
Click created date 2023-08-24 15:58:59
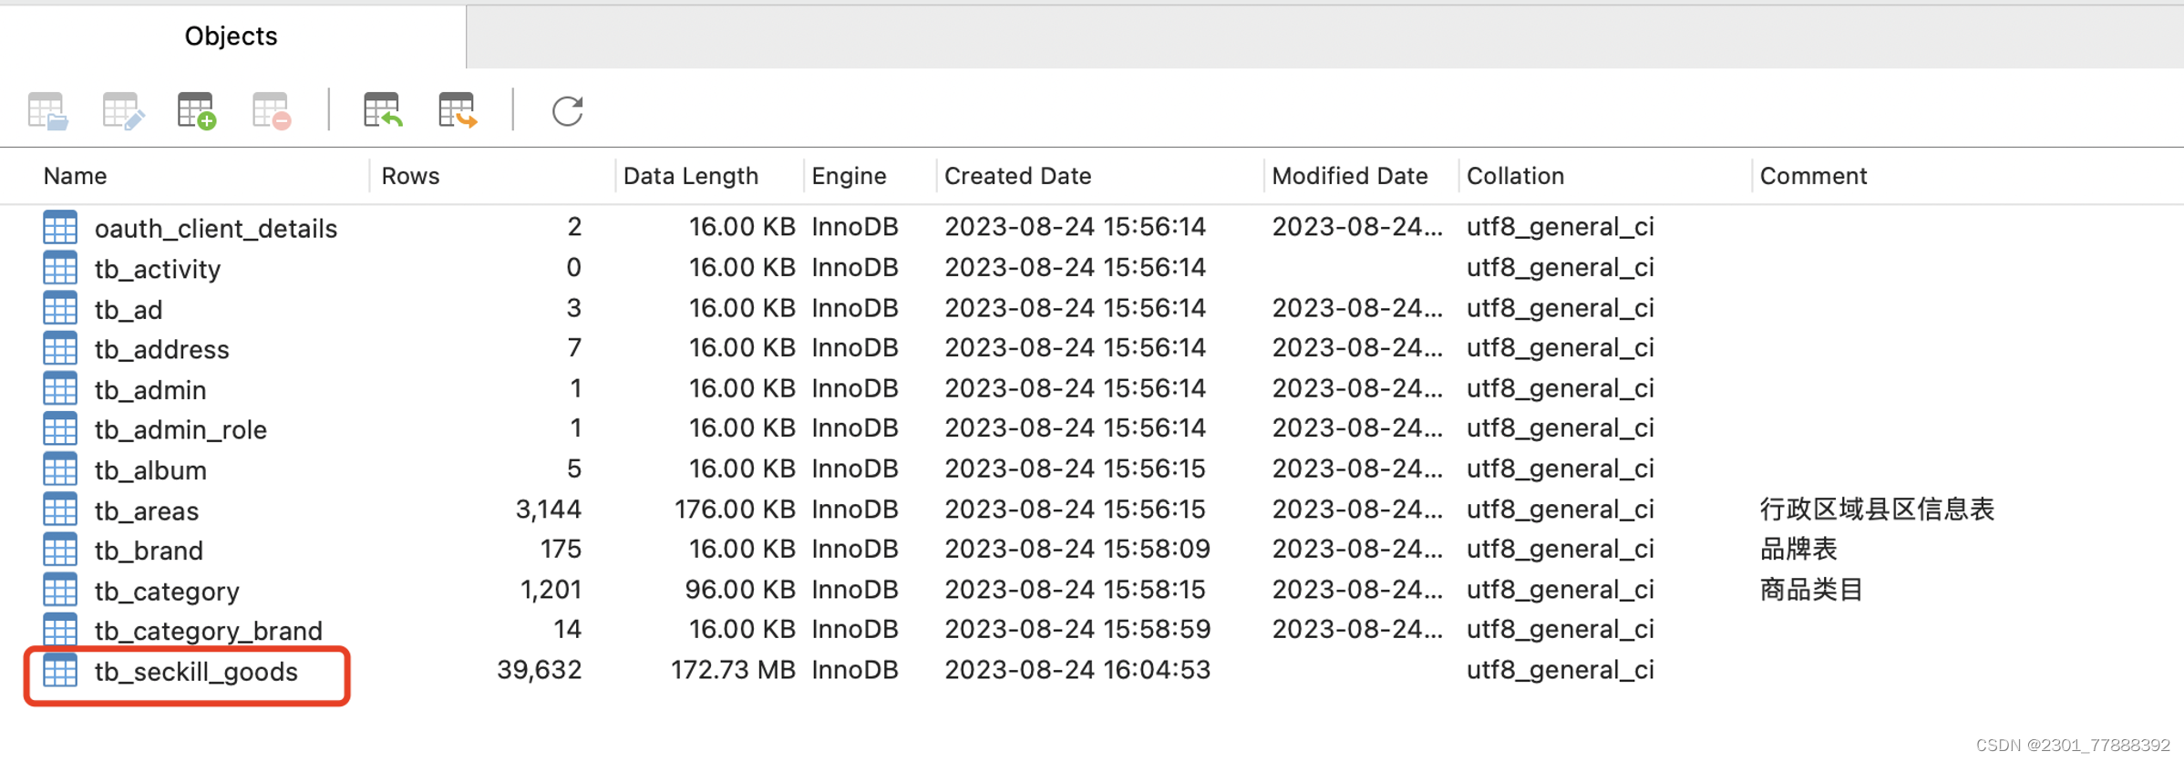pos(1077,629)
